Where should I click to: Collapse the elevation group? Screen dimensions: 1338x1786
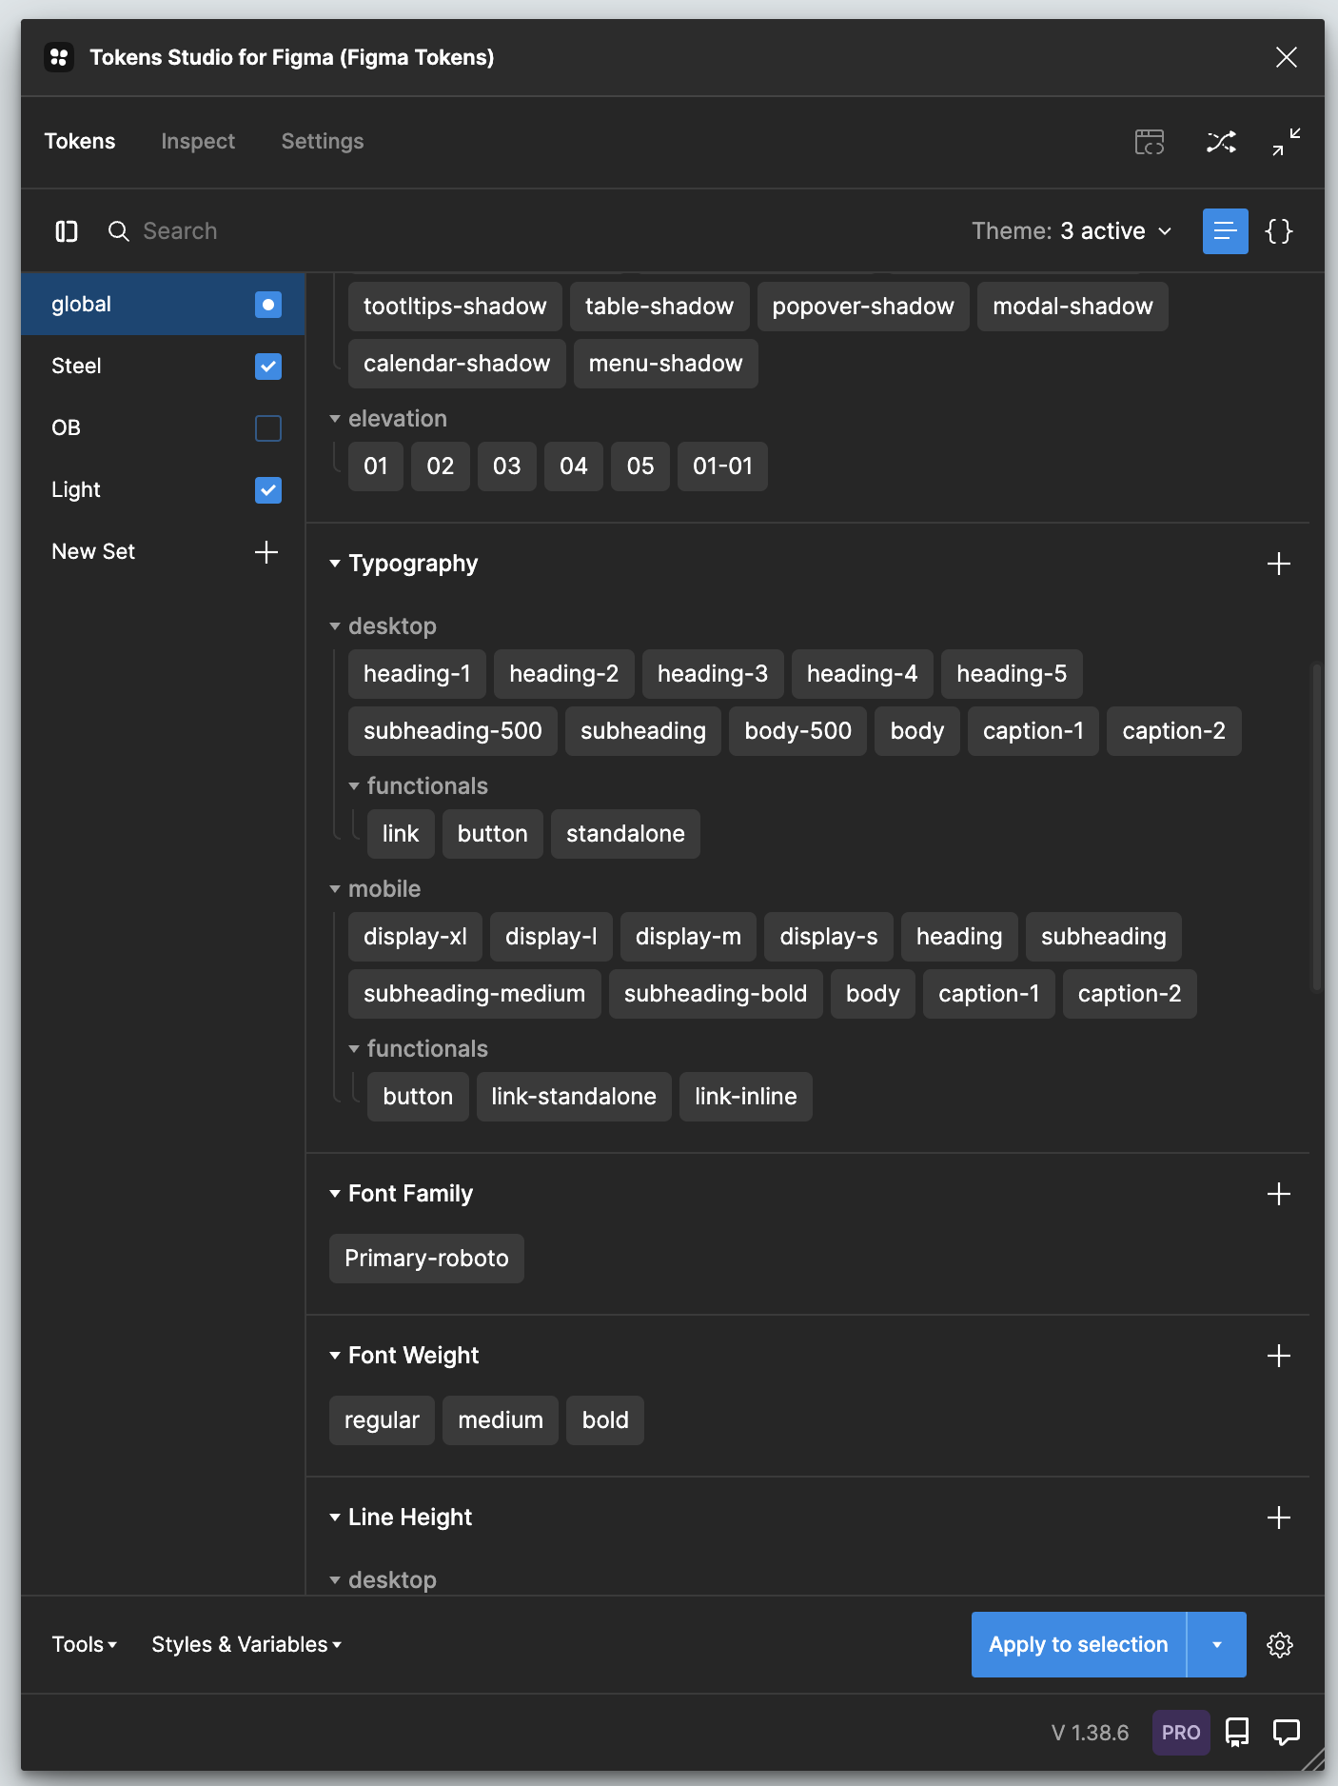click(x=335, y=419)
